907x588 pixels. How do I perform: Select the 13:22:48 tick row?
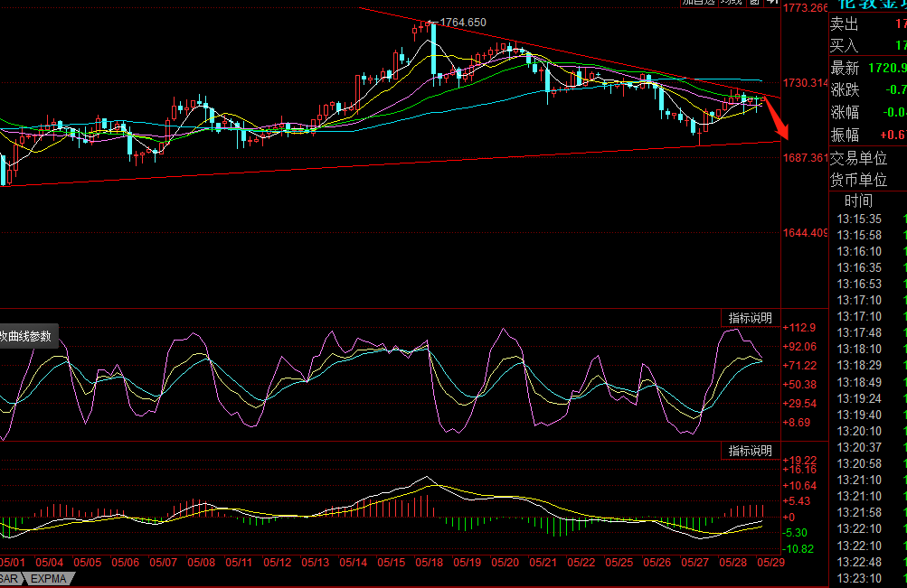pyautogui.click(x=868, y=562)
